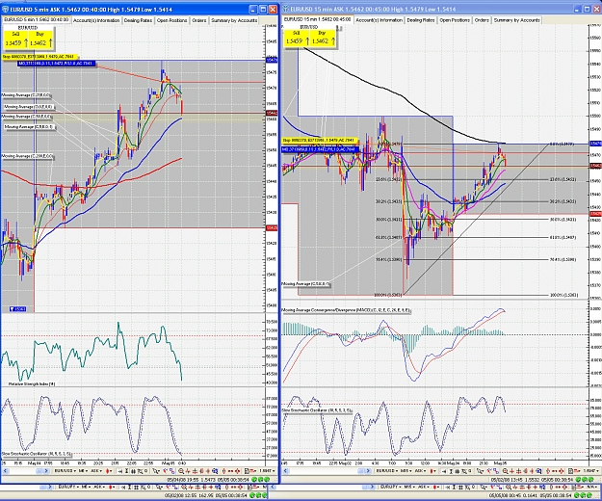
Task: Click Slow Stochastic Oscillator label in 15 min window
Action: (x=317, y=410)
